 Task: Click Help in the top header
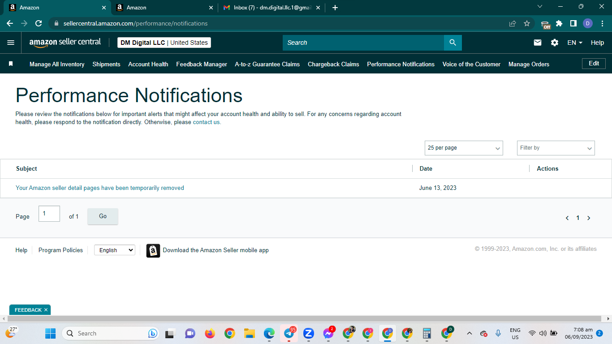click(x=597, y=43)
